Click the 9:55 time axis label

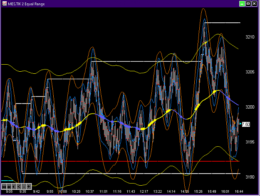[x=50, y=191]
